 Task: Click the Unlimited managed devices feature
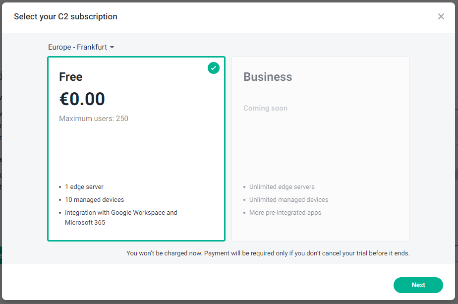pos(288,200)
